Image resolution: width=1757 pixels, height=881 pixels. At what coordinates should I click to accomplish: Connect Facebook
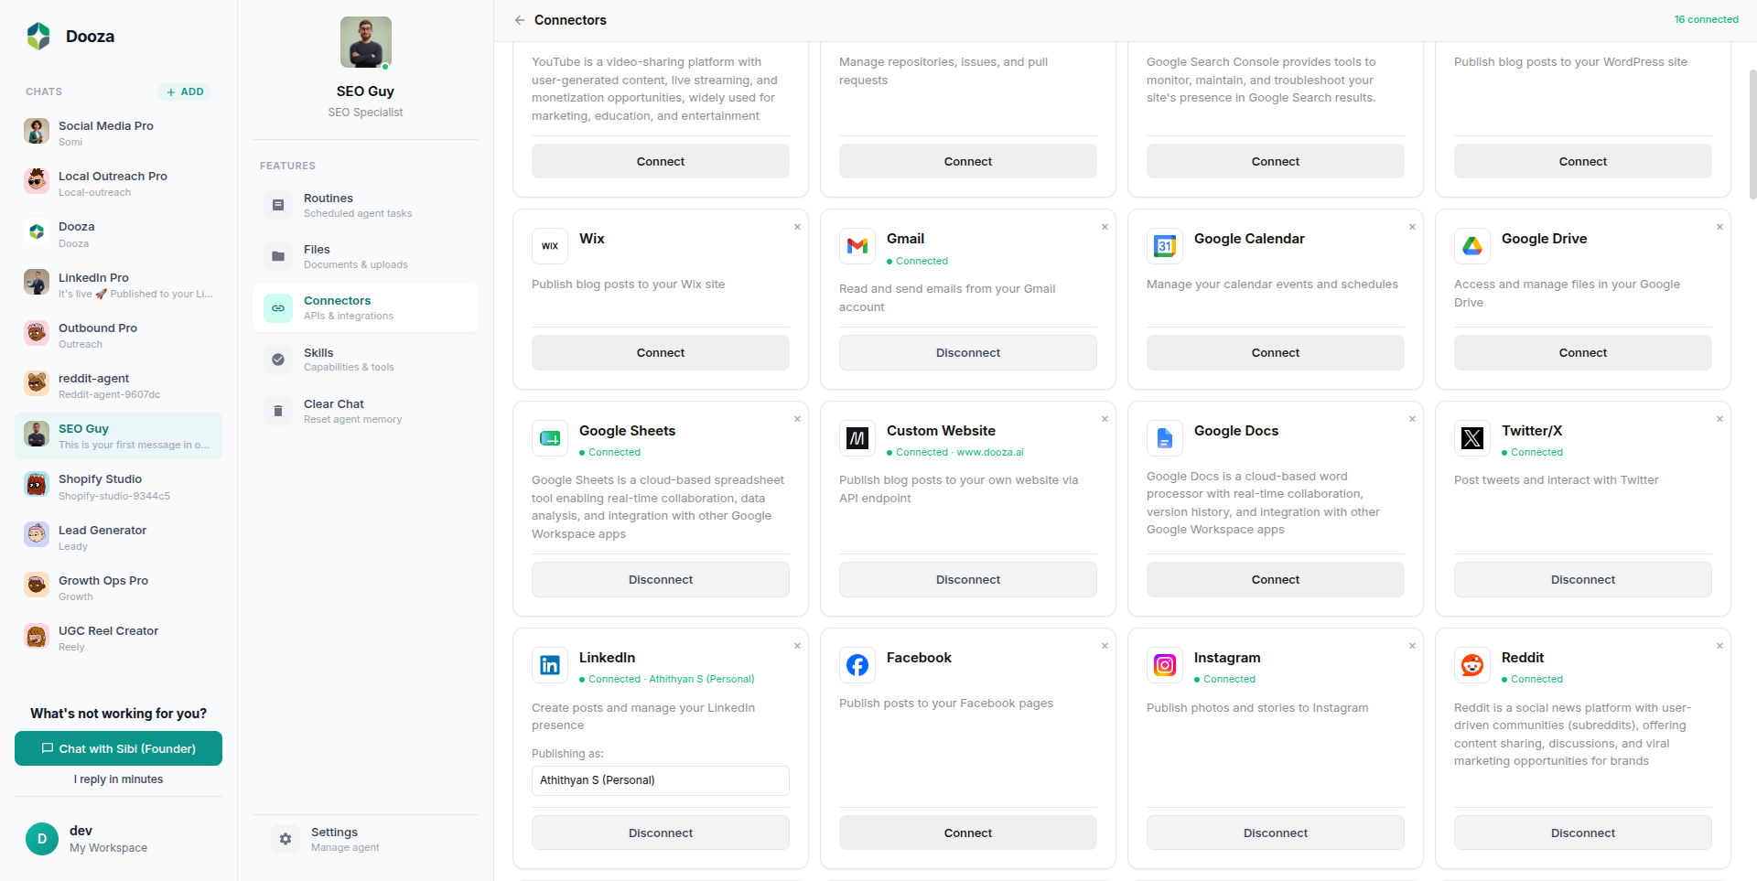point(968,833)
